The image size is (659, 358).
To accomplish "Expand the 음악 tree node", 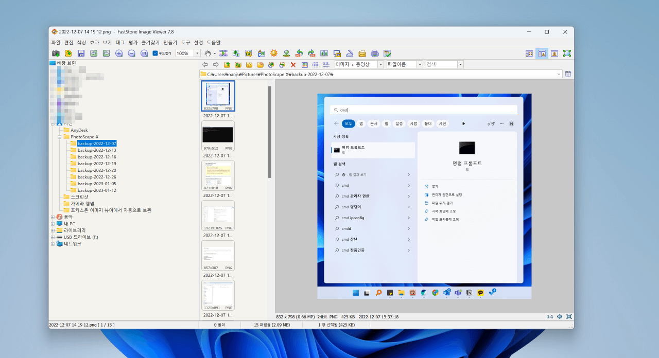I will (x=53, y=217).
